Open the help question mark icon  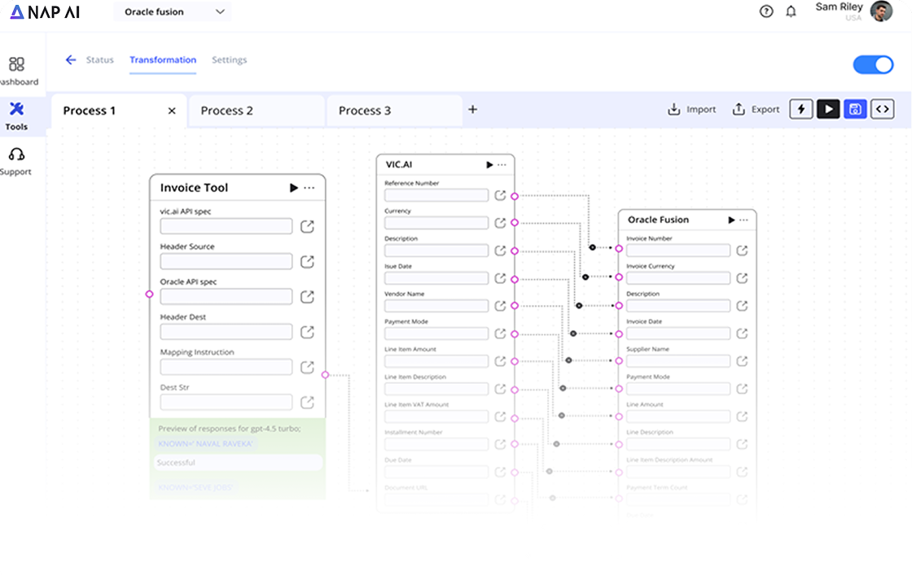pyautogui.click(x=766, y=11)
